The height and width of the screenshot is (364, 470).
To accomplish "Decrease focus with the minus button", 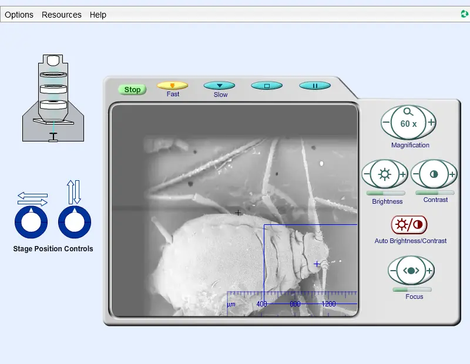I will click(392, 271).
